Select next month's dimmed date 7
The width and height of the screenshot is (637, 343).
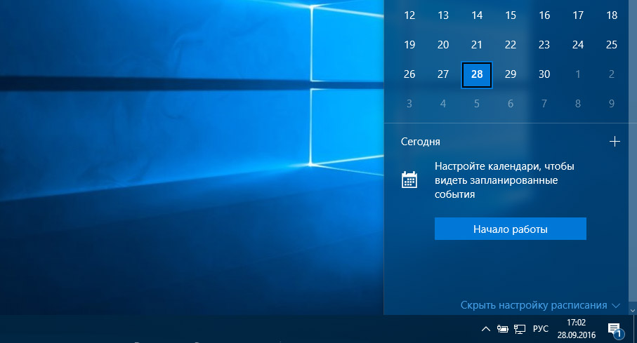(x=544, y=104)
